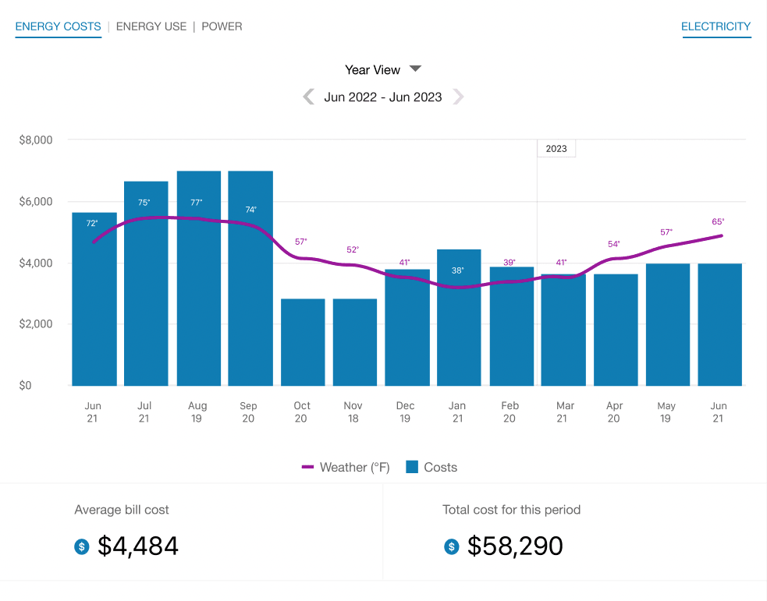Click the left arrow to view previous year
Viewport: 767px width, 601px height.
[307, 97]
